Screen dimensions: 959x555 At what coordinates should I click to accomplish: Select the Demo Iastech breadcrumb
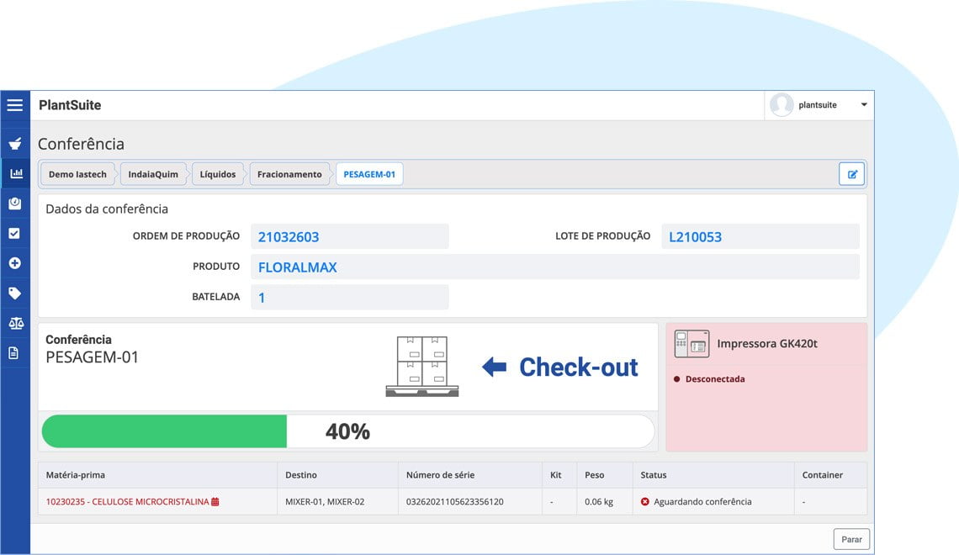coord(77,174)
